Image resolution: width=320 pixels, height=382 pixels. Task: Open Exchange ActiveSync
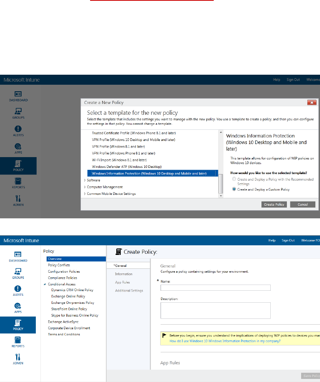pyautogui.click(x=63, y=322)
